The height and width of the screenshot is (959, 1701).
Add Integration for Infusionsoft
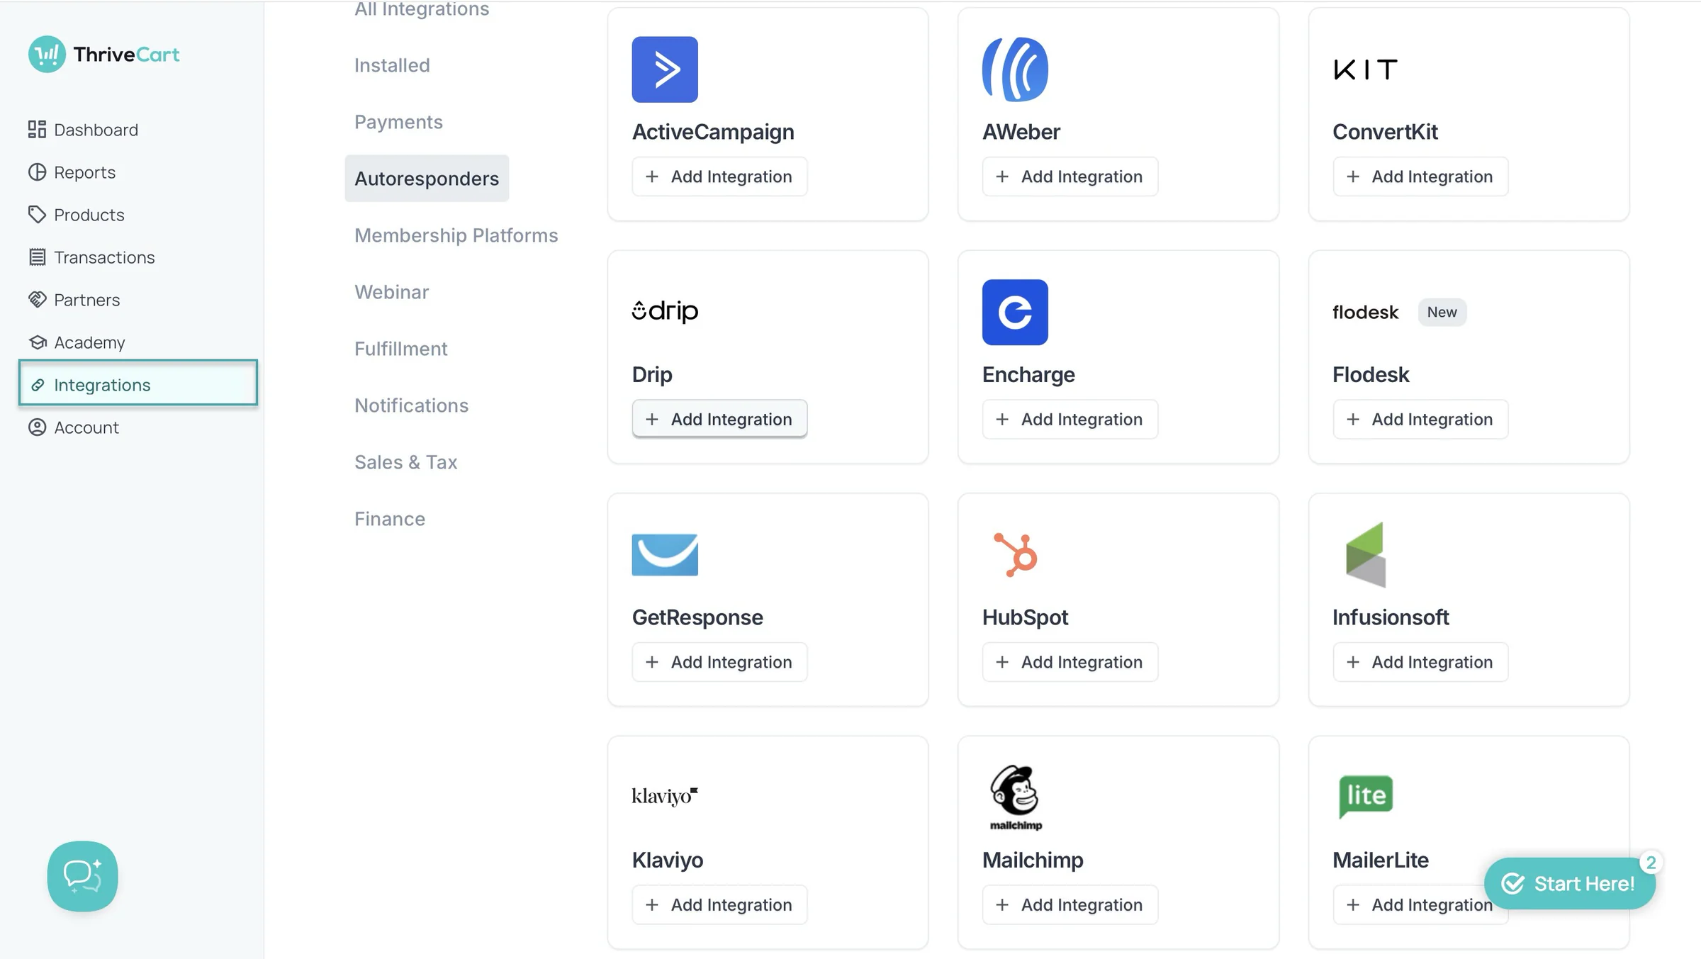(x=1420, y=662)
